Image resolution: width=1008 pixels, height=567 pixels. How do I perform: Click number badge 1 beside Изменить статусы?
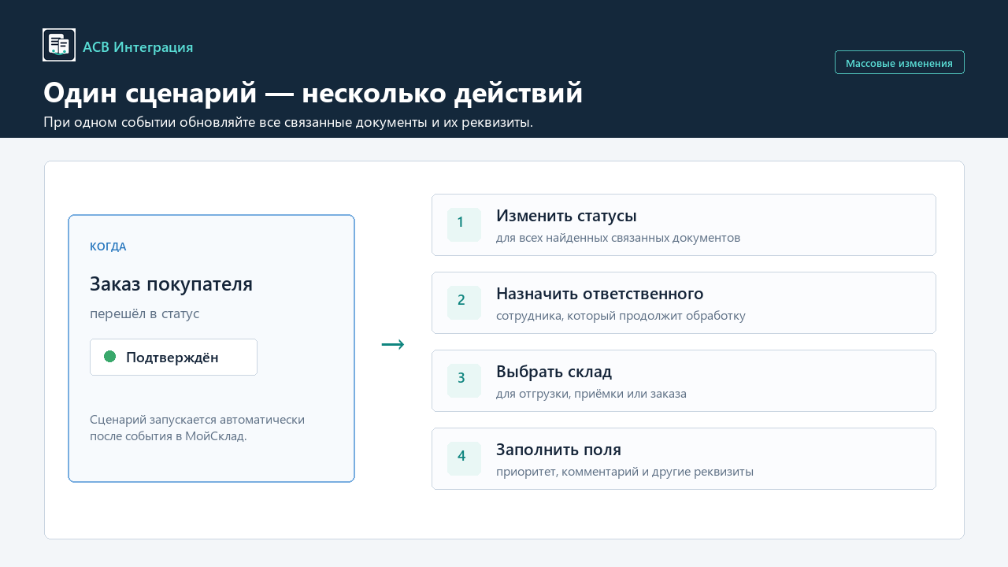coord(464,224)
